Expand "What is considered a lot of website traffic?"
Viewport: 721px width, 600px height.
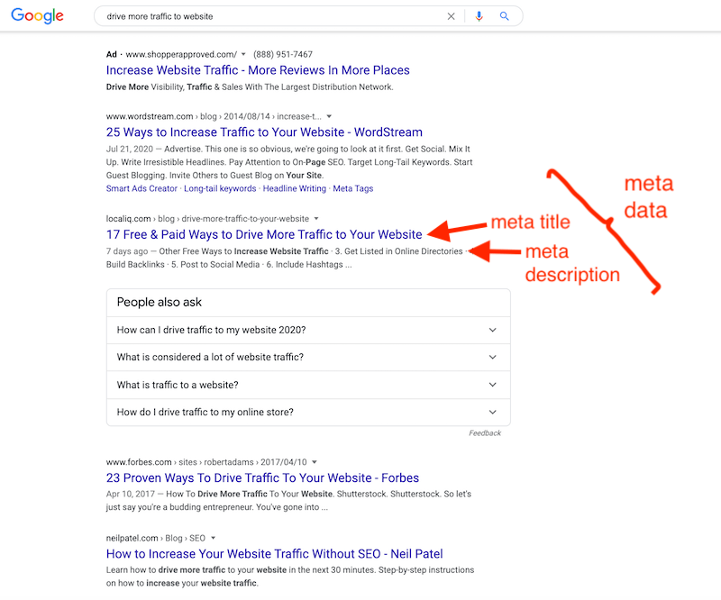click(x=492, y=358)
